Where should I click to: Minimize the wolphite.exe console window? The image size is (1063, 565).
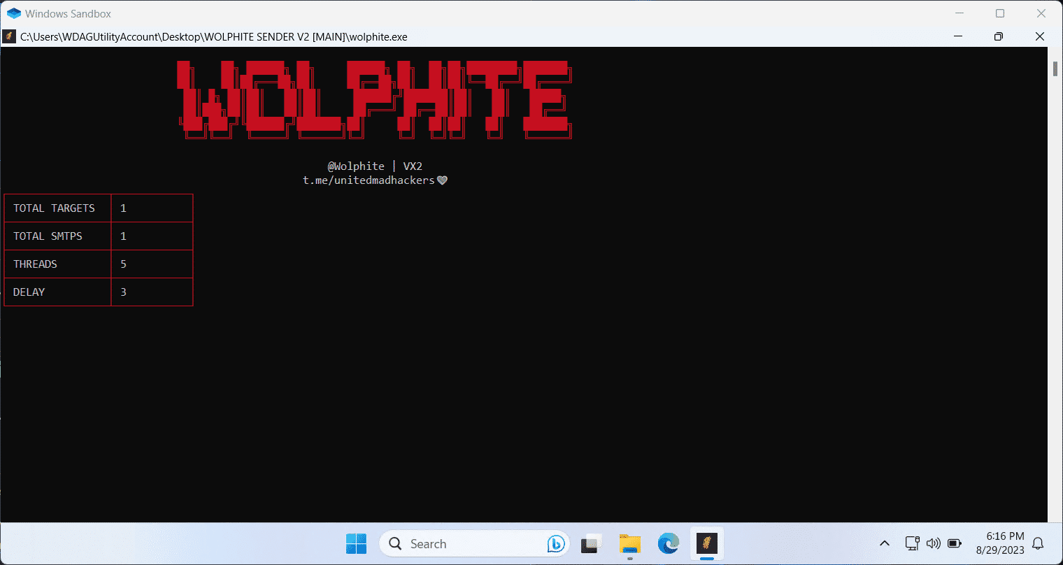click(957, 36)
